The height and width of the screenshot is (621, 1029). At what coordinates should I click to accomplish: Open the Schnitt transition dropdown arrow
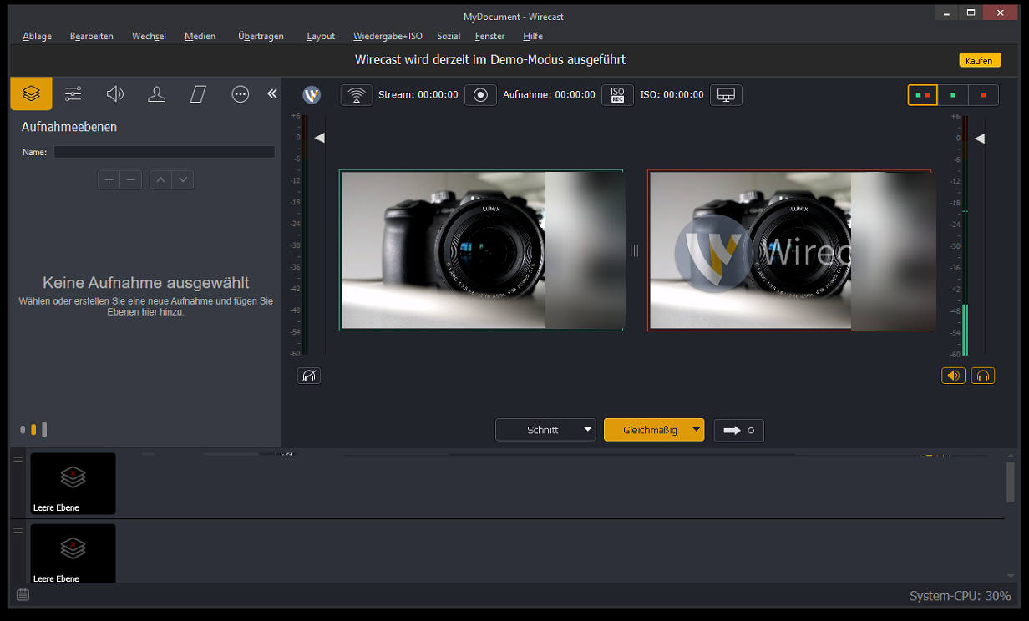coord(588,430)
